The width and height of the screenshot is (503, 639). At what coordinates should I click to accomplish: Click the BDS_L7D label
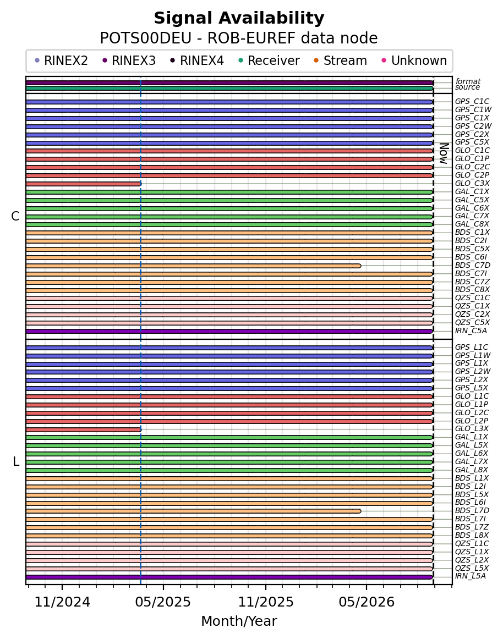click(x=472, y=511)
